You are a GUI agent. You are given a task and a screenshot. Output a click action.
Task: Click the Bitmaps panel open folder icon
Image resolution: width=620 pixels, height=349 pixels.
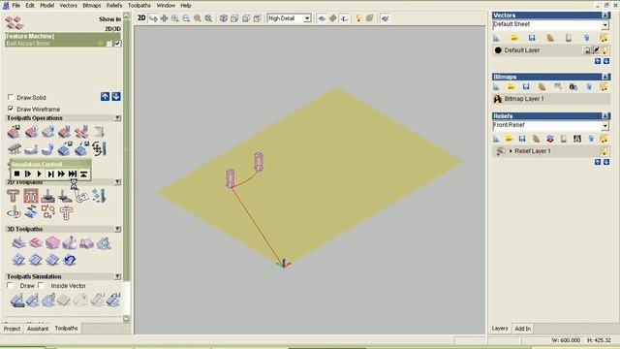[511, 87]
